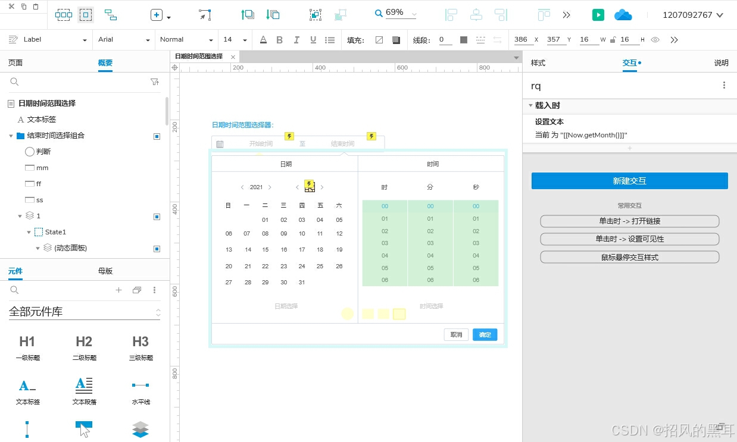This screenshot has height=442, width=737.
Task: Click the 新建交互 button
Action: click(x=630, y=181)
